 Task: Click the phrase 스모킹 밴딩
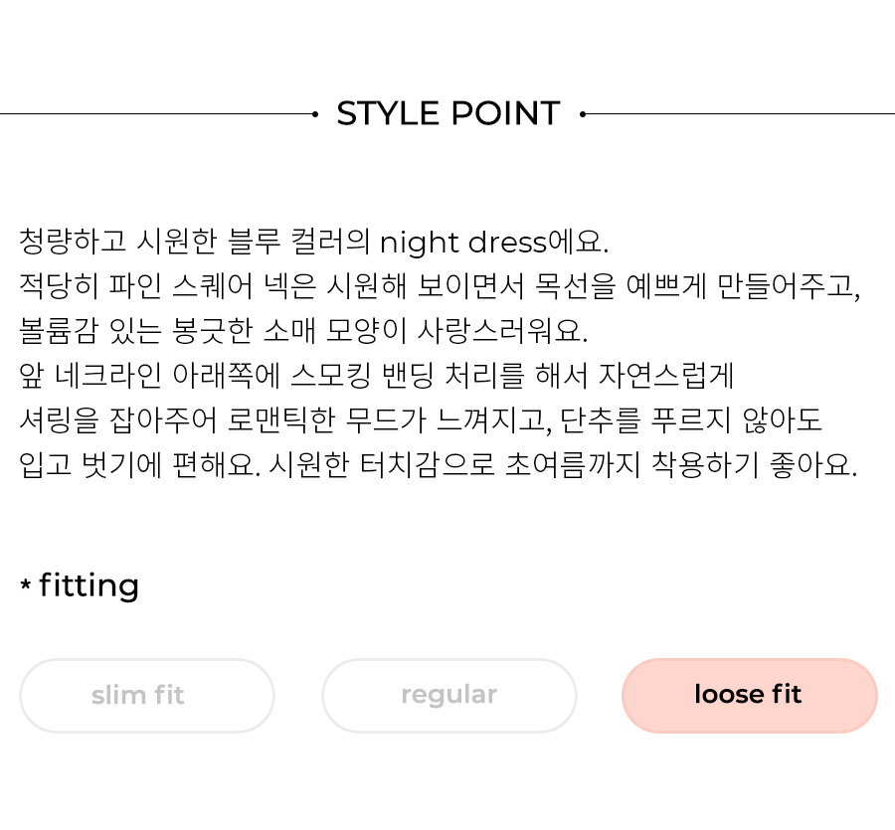point(362,376)
